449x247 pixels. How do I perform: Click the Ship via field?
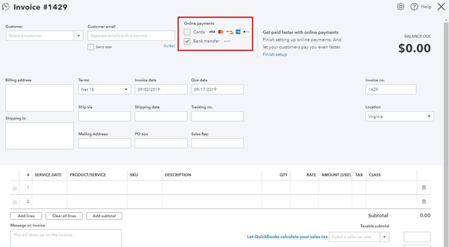pyautogui.click(x=105, y=116)
